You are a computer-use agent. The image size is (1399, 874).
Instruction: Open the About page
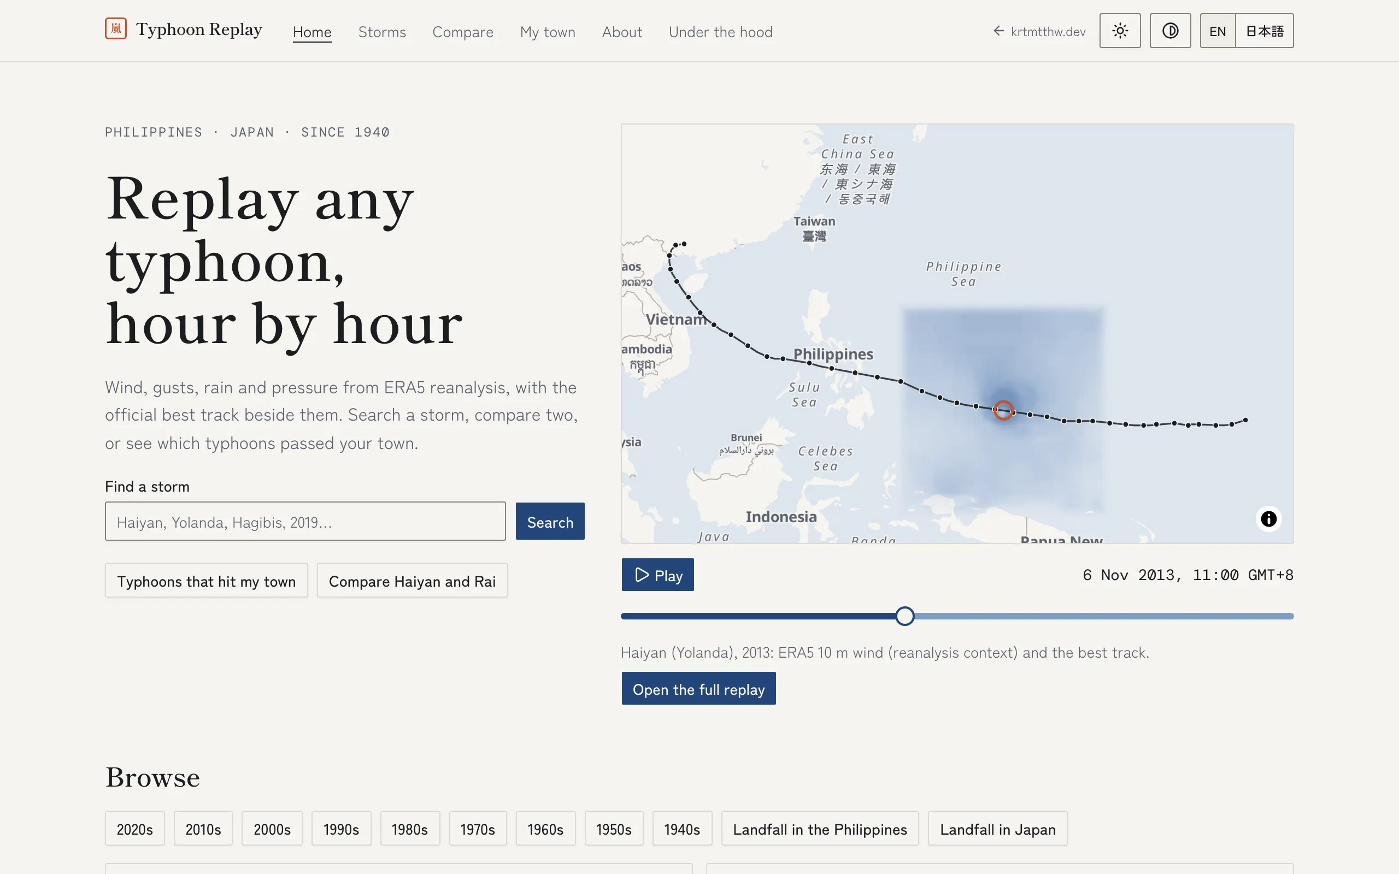point(622,32)
